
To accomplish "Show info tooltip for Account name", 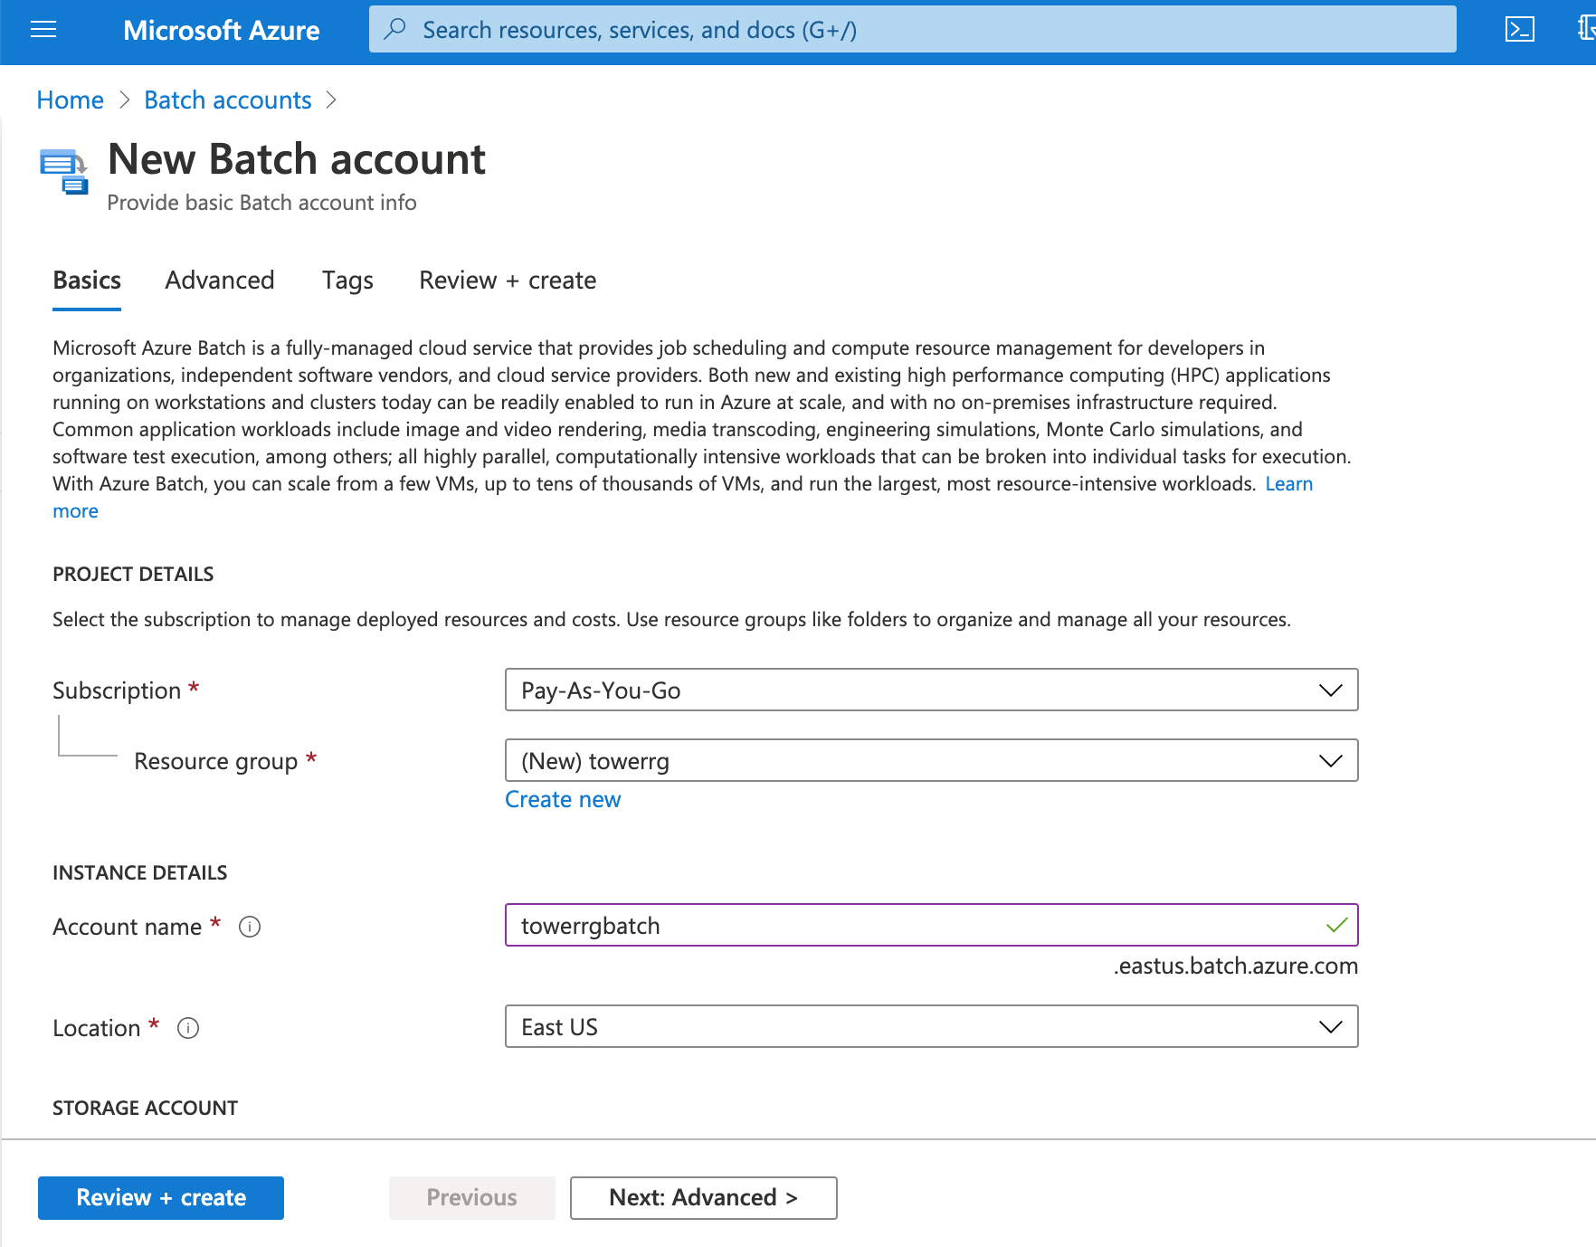I will tap(250, 927).
